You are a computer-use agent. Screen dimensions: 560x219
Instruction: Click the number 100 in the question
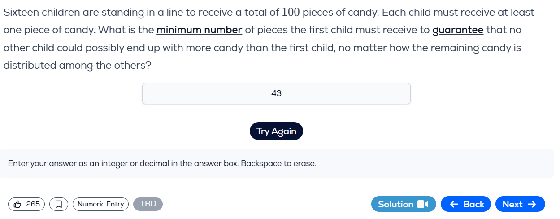(291, 12)
